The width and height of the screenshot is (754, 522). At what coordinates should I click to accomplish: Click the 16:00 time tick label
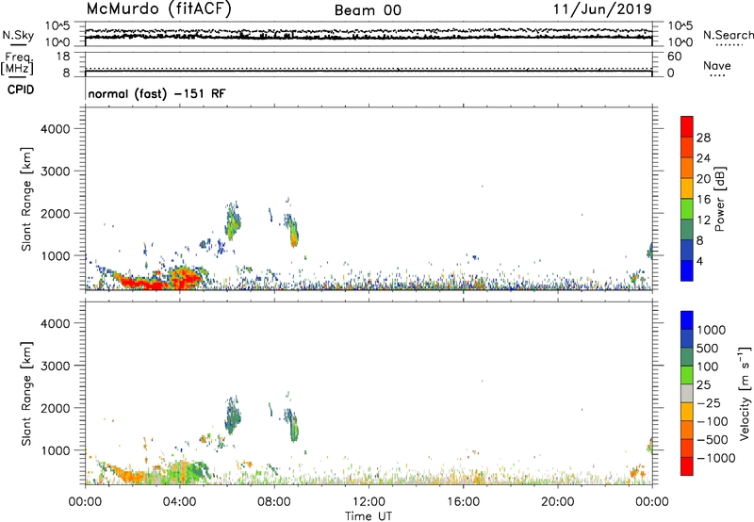pyautogui.click(x=463, y=502)
